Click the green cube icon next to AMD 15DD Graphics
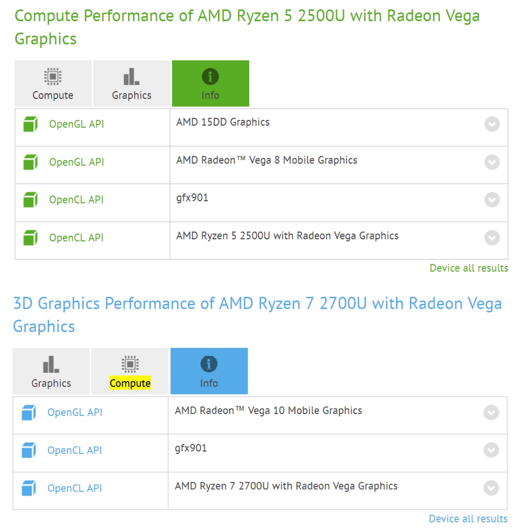 click(30, 124)
